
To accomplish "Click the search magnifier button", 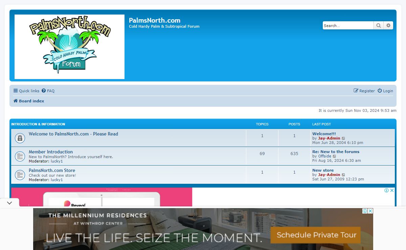I will coord(379,25).
